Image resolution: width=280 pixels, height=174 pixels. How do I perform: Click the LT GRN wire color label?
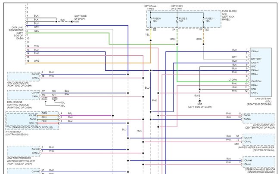click(233, 80)
